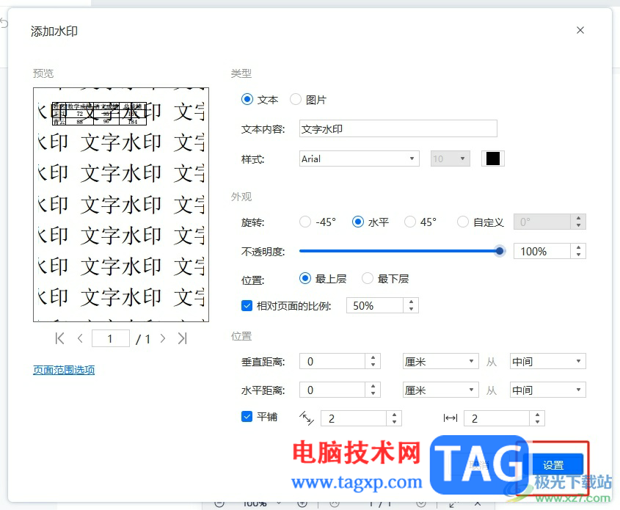The image size is (620, 510).
Task: Click the 设置 confirm button
Action: click(552, 465)
